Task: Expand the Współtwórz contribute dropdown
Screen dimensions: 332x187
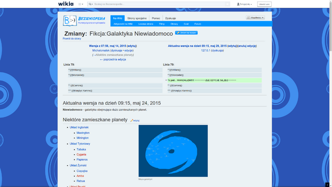Action: (x=255, y=18)
